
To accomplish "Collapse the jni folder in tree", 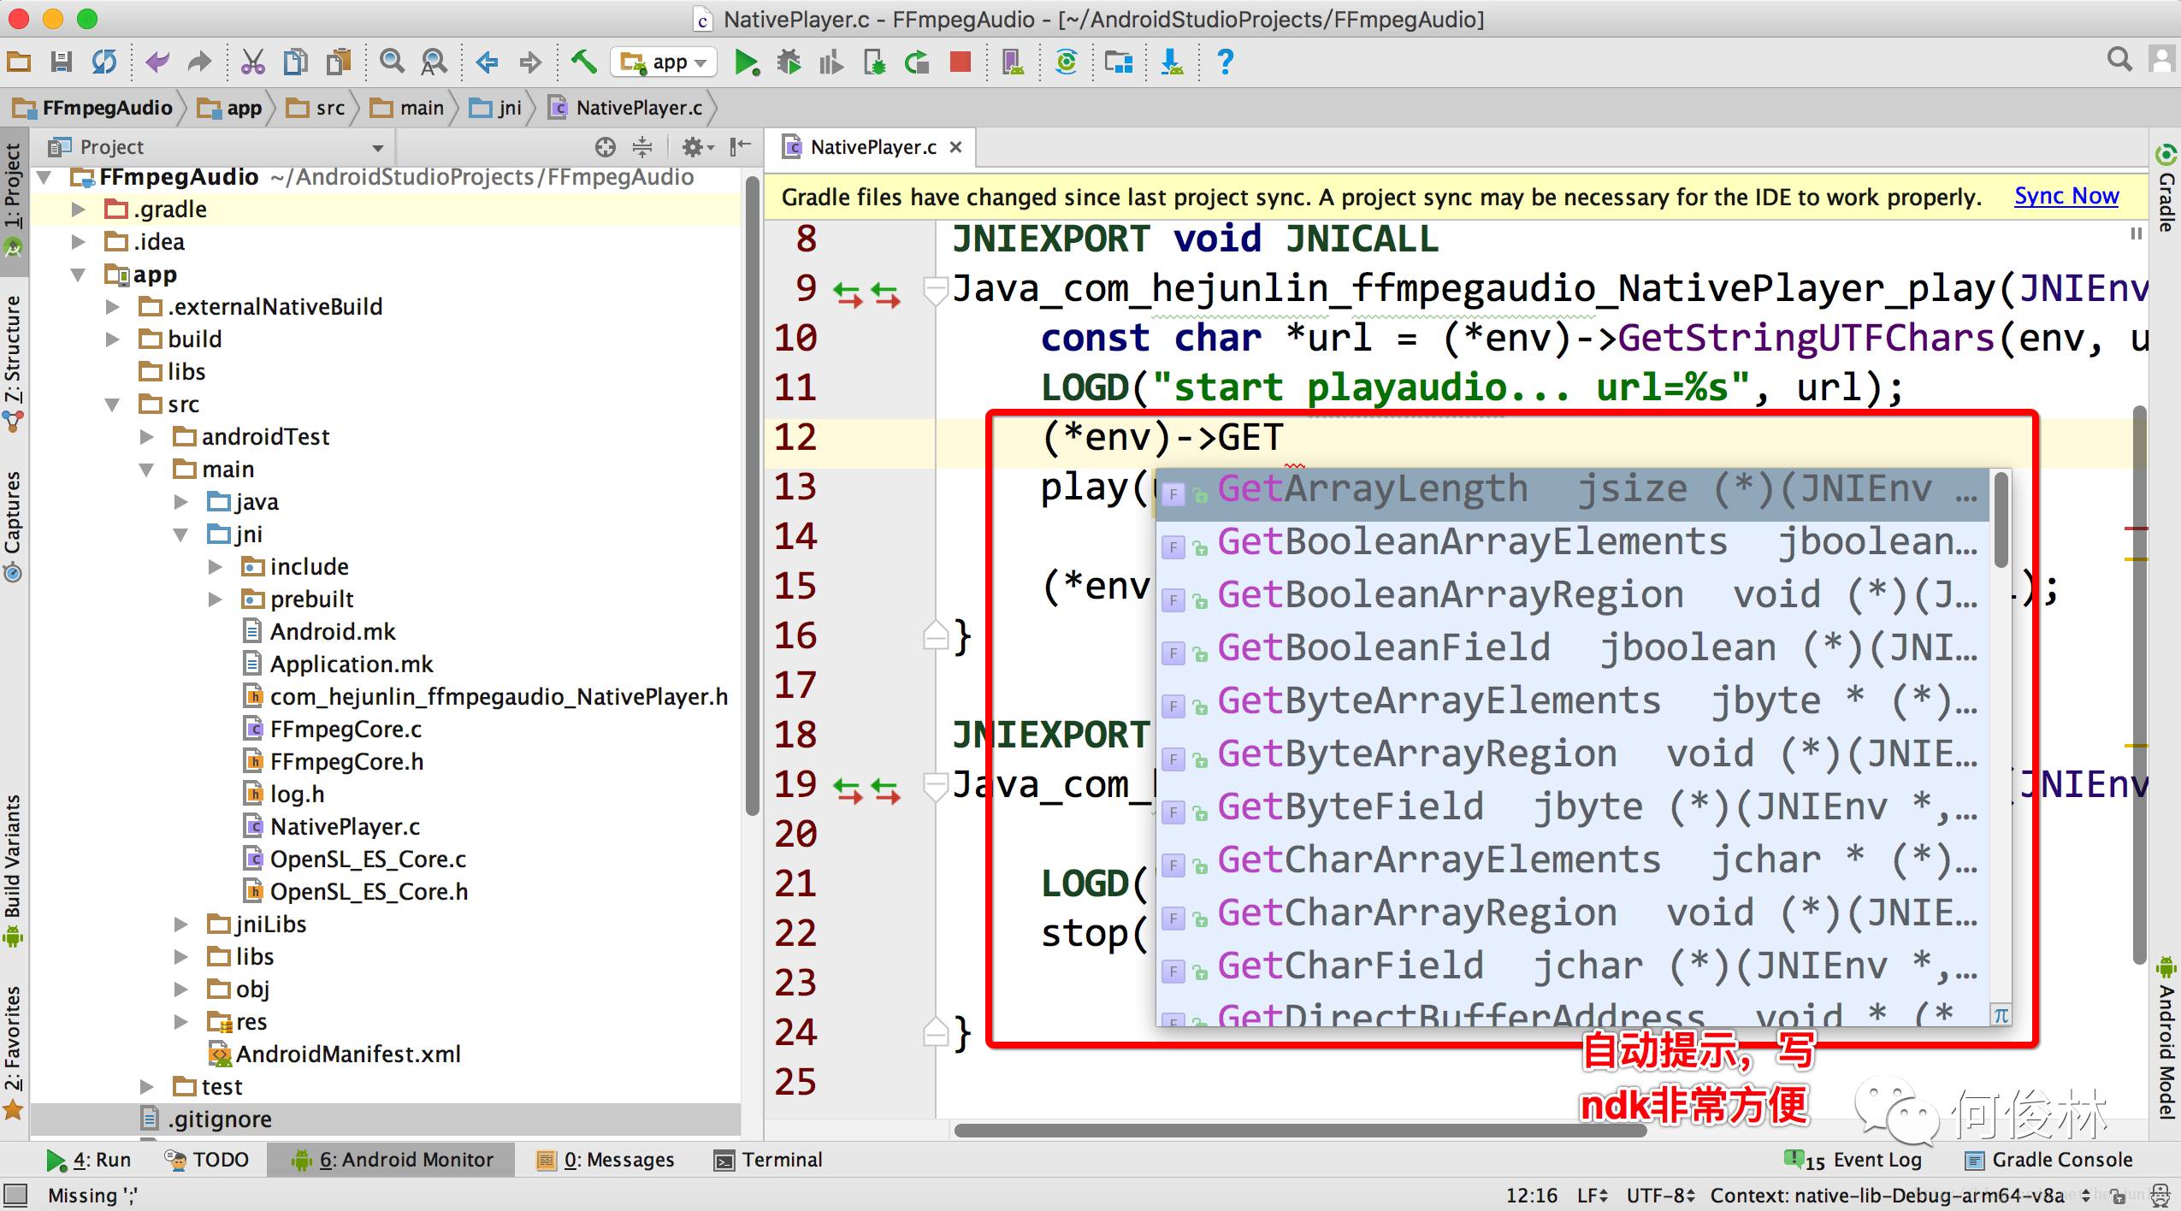I will [x=180, y=535].
